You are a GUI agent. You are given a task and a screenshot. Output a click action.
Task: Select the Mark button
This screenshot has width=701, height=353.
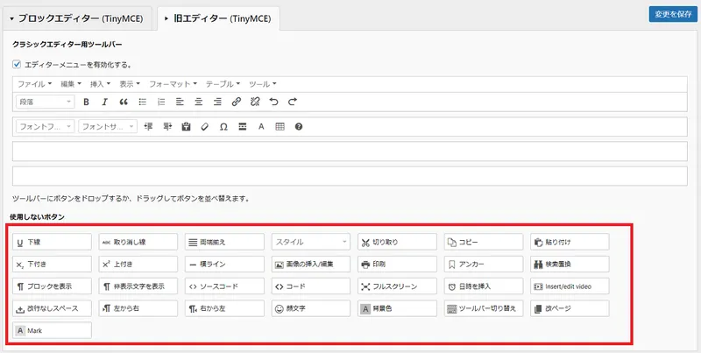(52, 330)
